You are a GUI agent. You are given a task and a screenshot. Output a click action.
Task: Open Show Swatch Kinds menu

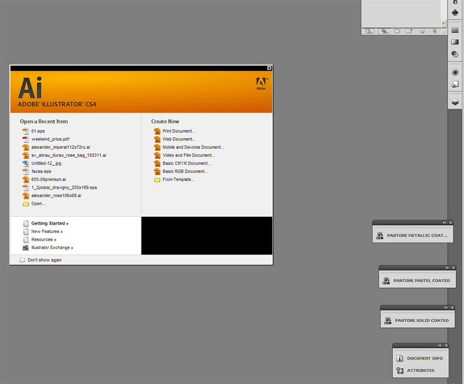[x=385, y=31]
